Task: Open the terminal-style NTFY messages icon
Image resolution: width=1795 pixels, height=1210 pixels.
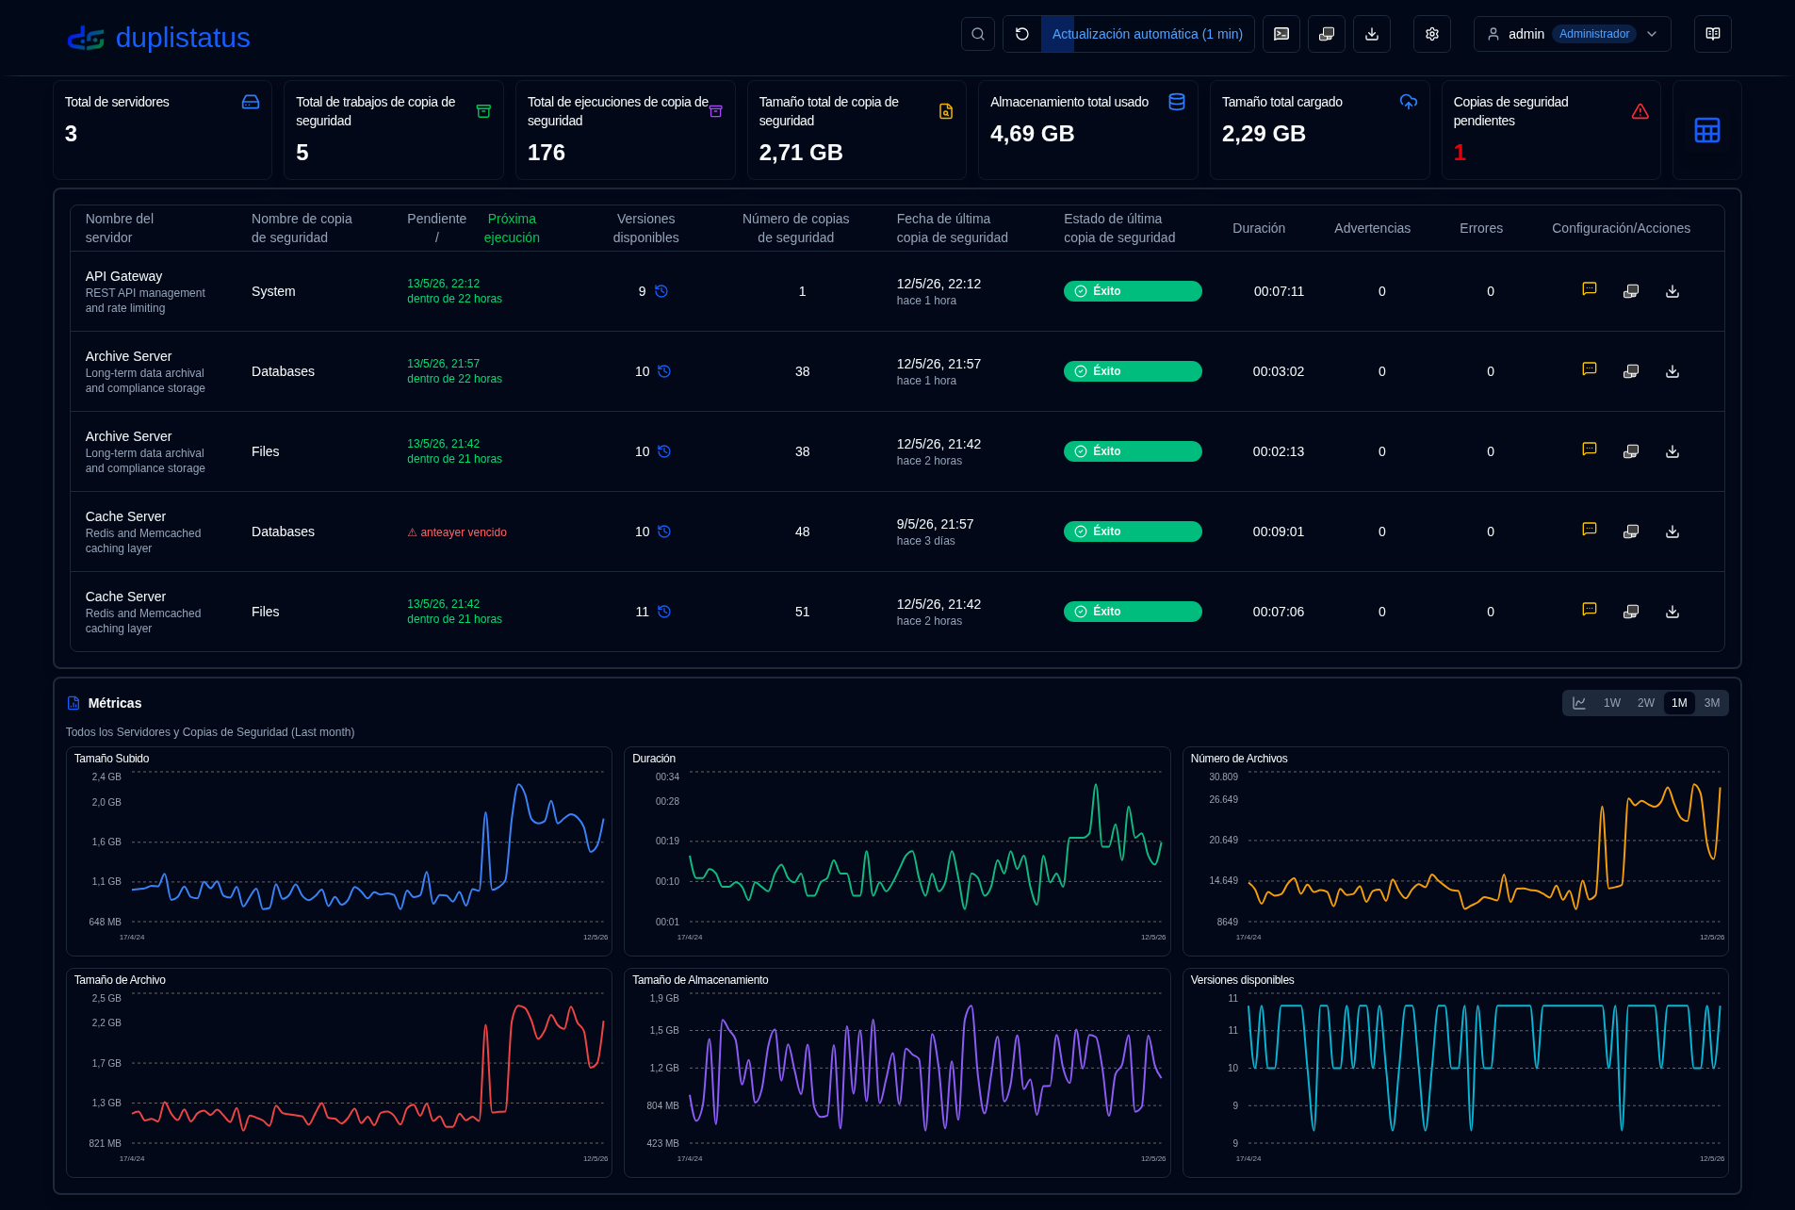Action: point(1281,34)
